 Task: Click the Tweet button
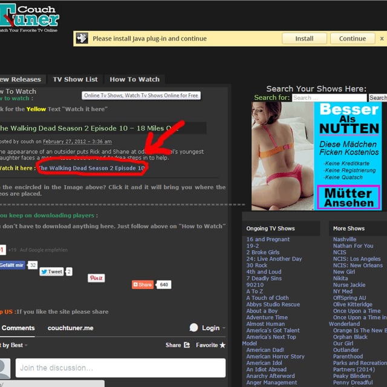pyautogui.click(x=51, y=272)
